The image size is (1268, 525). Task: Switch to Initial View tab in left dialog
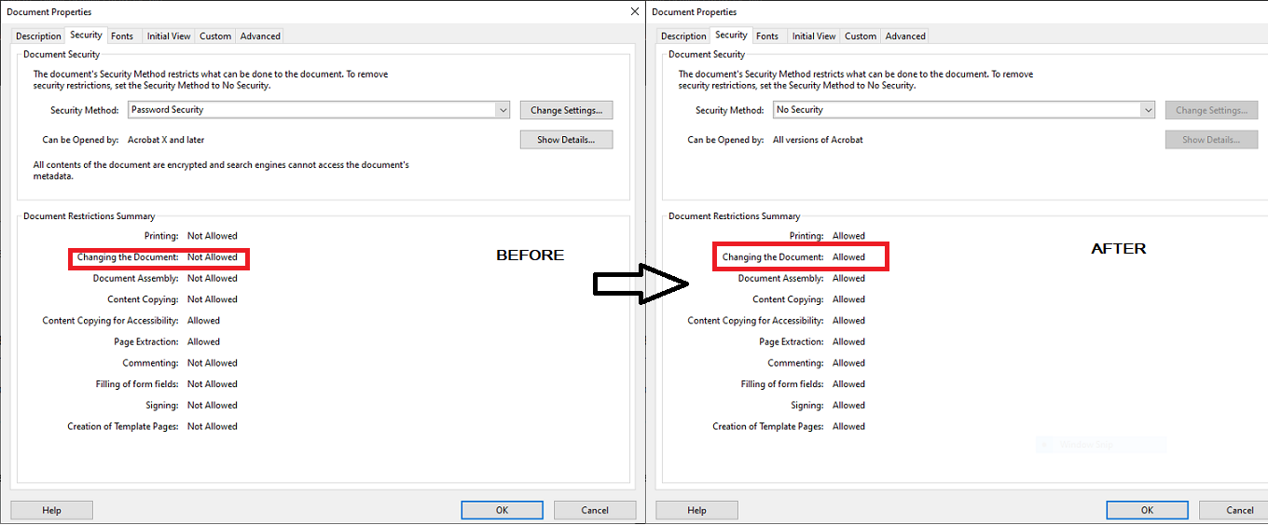169,36
